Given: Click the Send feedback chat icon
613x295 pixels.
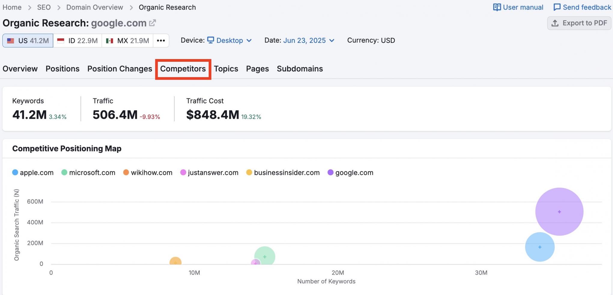Looking at the screenshot, I should point(557,7).
